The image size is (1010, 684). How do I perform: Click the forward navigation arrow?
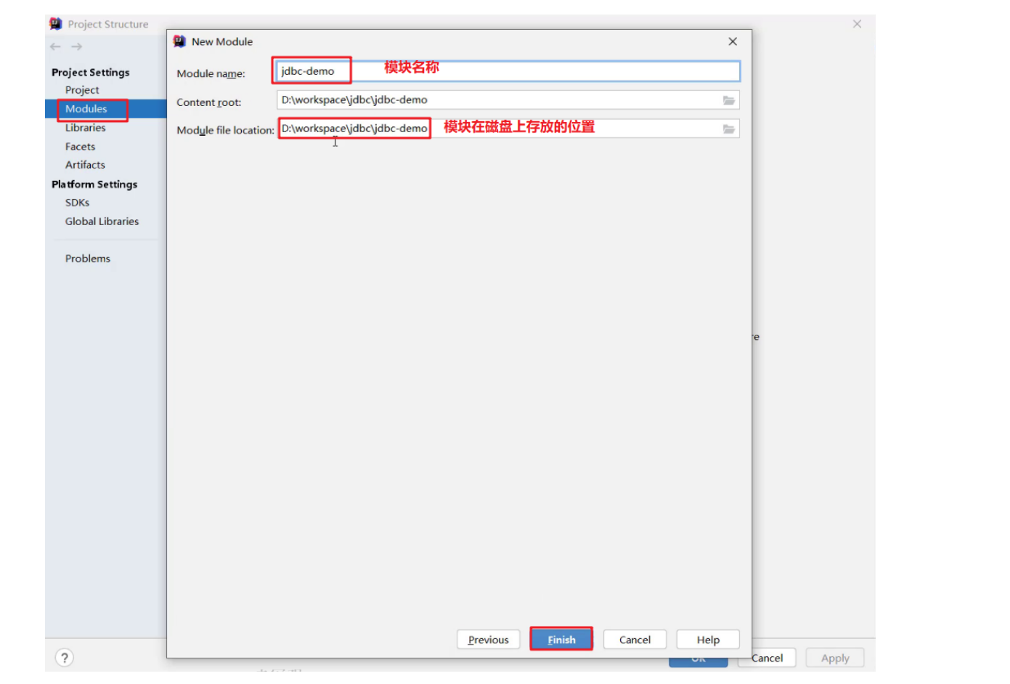[76, 46]
